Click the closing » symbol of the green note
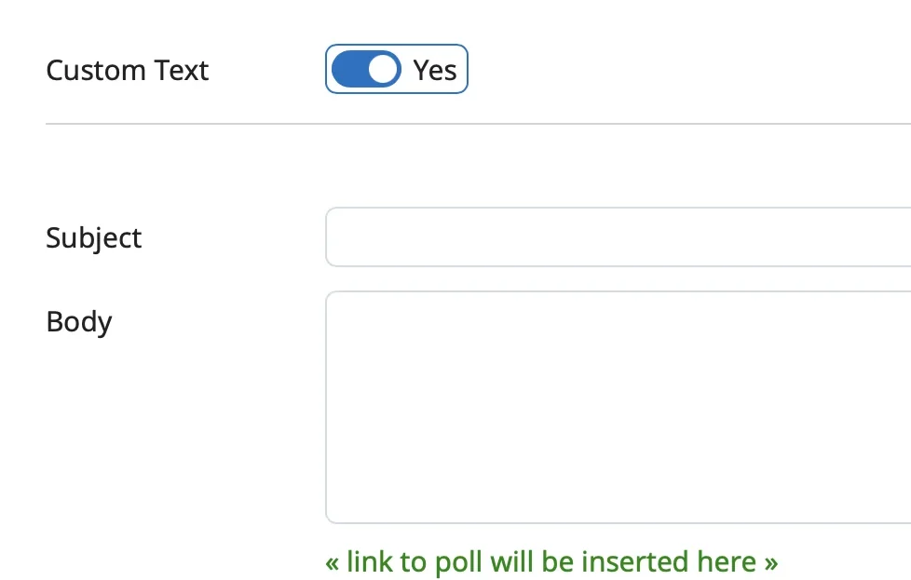 coord(770,563)
